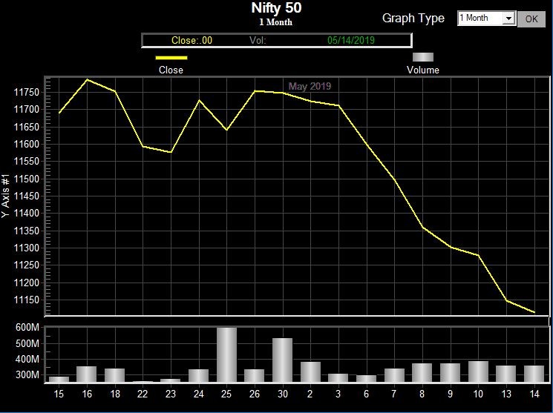Click the 05/14/2019 date in info box
Viewport: 553px width, 413px height.
pyautogui.click(x=351, y=41)
